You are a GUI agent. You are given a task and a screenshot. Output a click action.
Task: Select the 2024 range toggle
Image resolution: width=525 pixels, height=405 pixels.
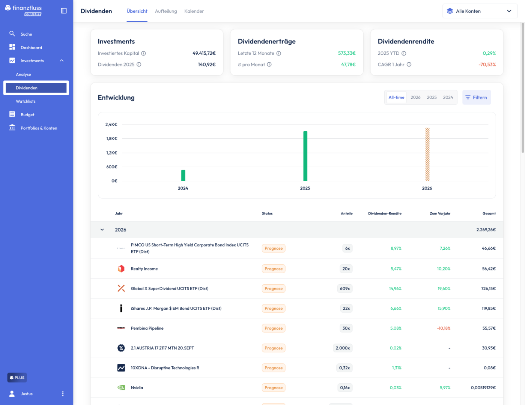point(448,97)
